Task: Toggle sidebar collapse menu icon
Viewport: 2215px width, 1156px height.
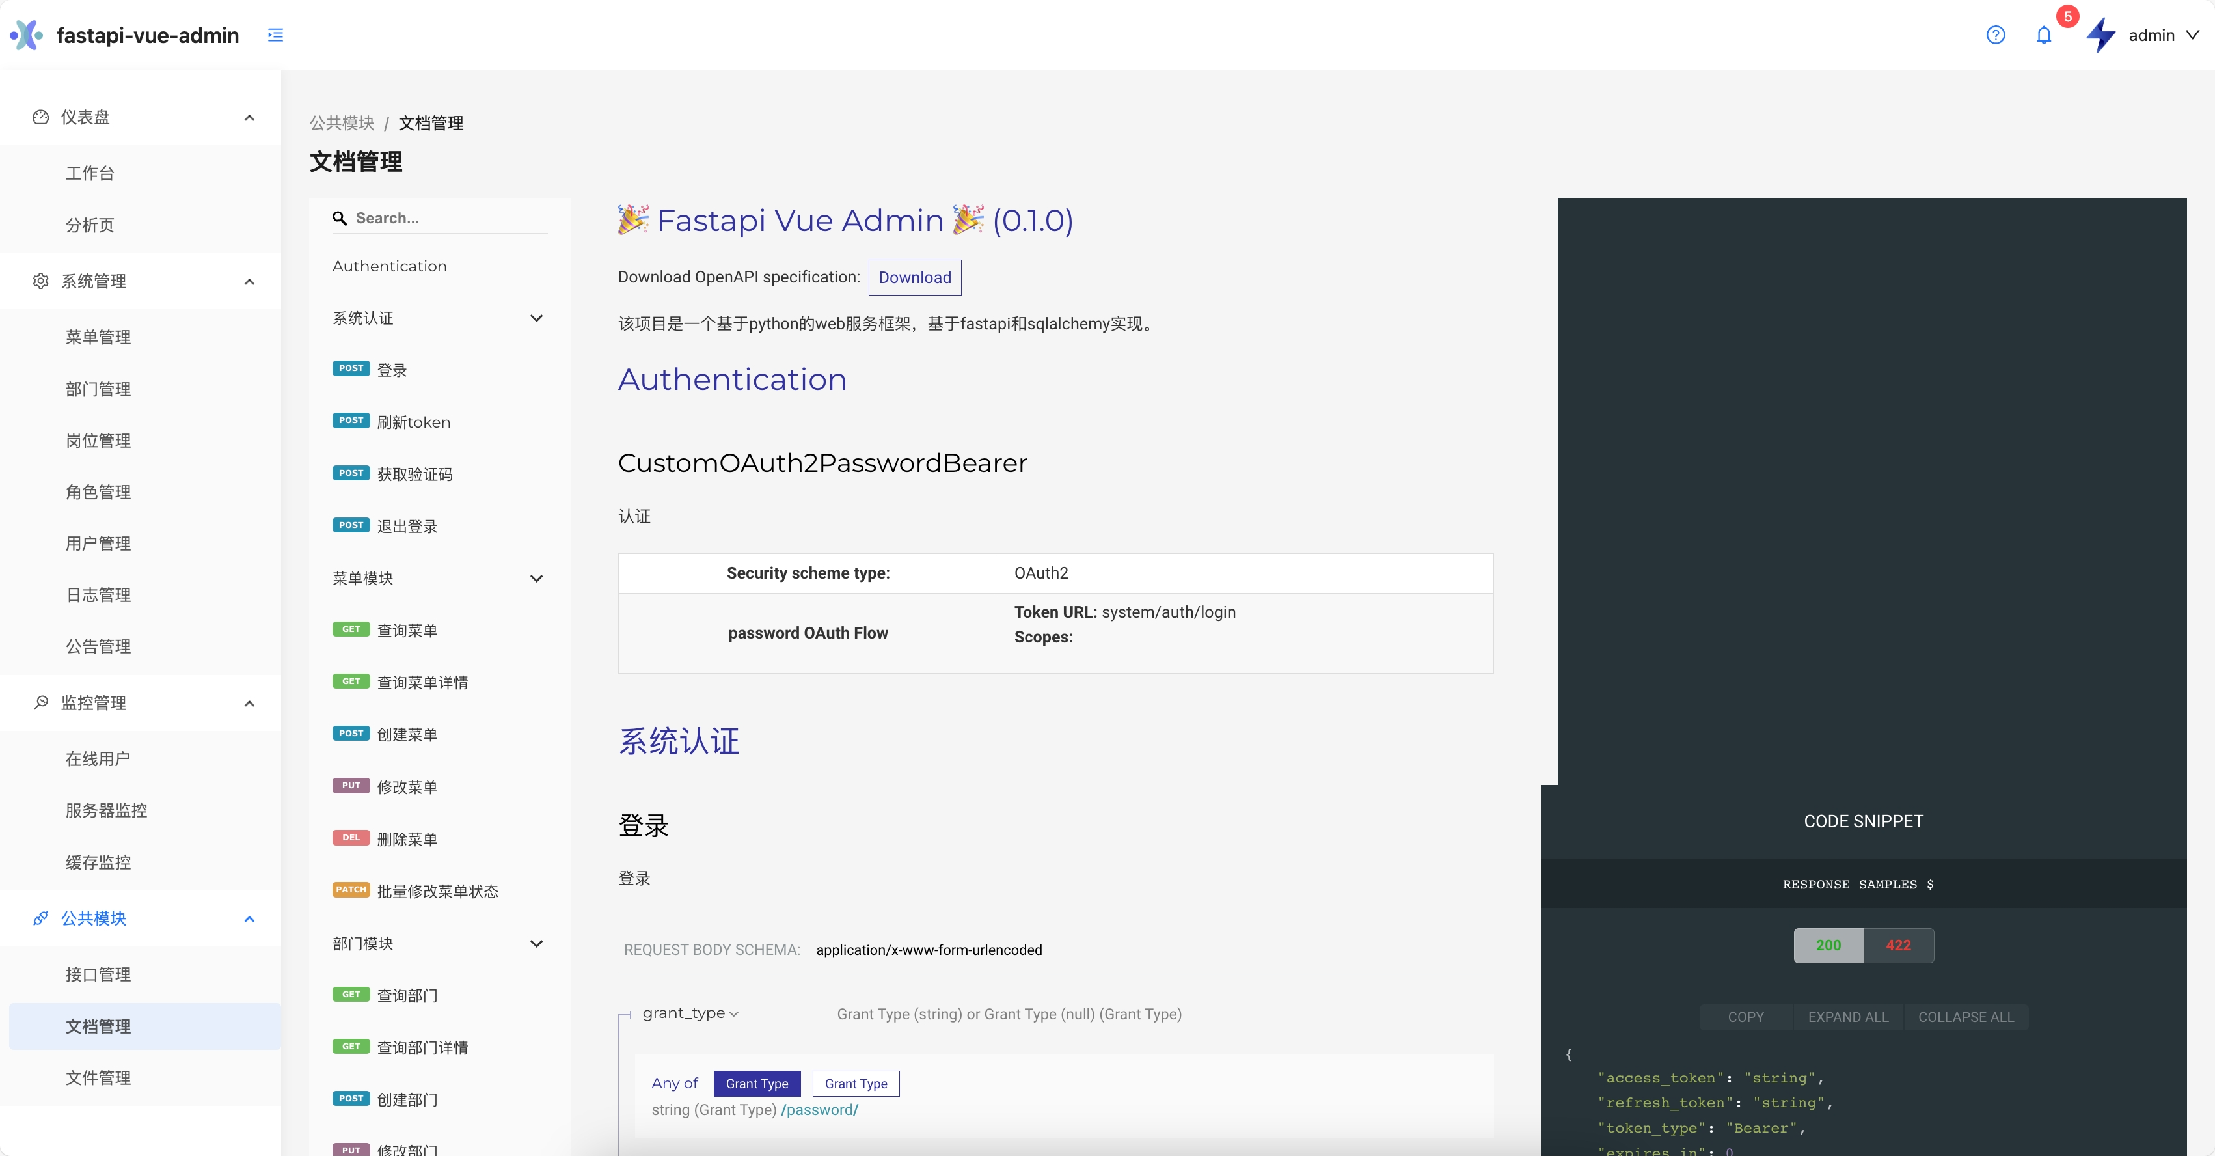Action: click(x=275, y=35)
